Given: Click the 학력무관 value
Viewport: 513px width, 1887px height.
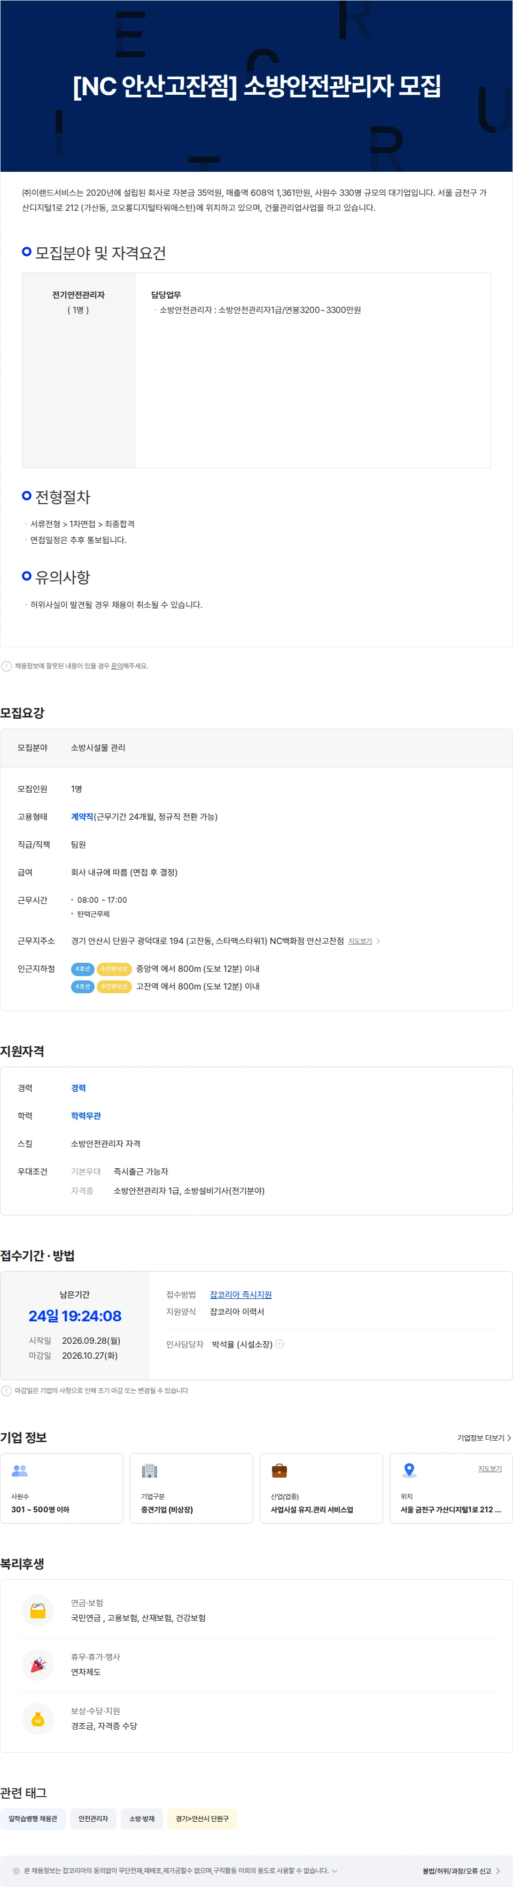Looking at the screenshot, I should [85, 1116].
